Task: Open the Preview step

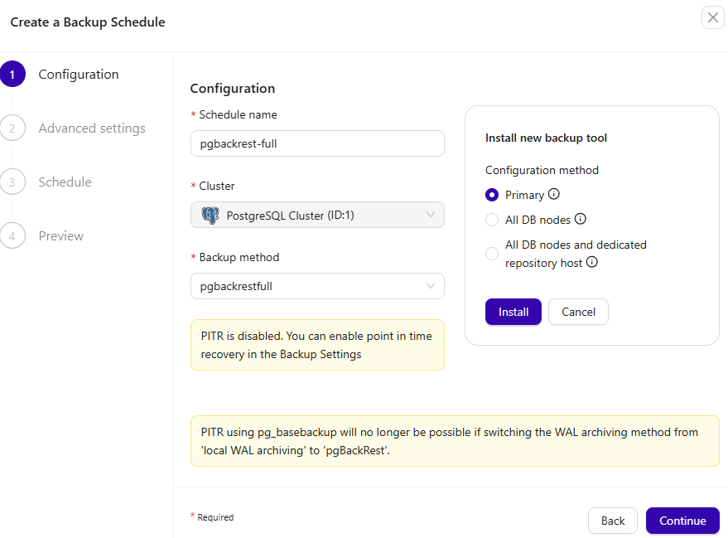Action: 61,236
